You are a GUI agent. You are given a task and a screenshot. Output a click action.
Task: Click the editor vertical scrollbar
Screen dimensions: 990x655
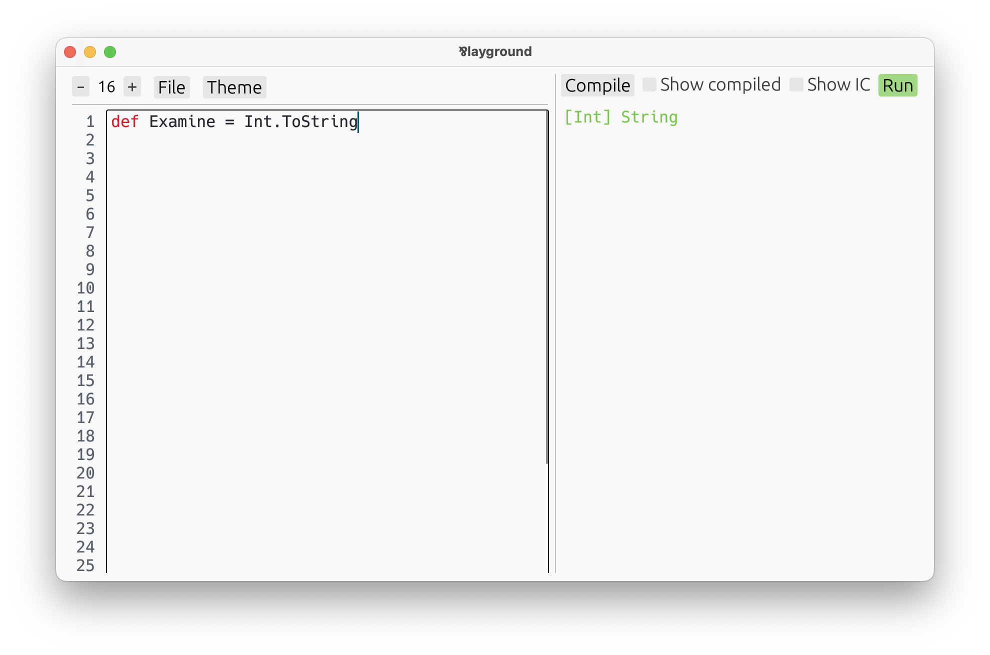tap(547, 287)
